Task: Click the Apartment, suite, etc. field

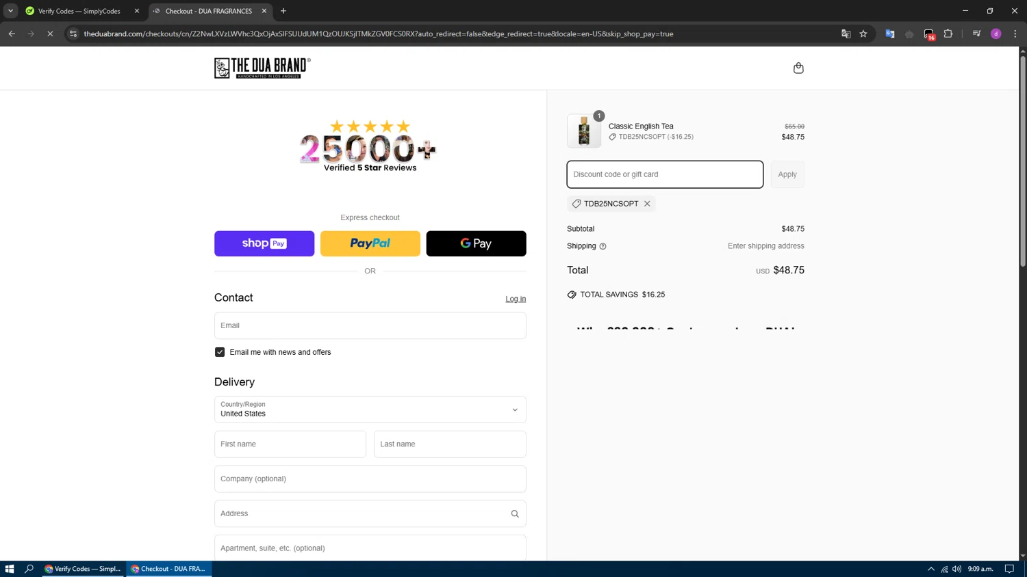Action: tap(370, 548)
